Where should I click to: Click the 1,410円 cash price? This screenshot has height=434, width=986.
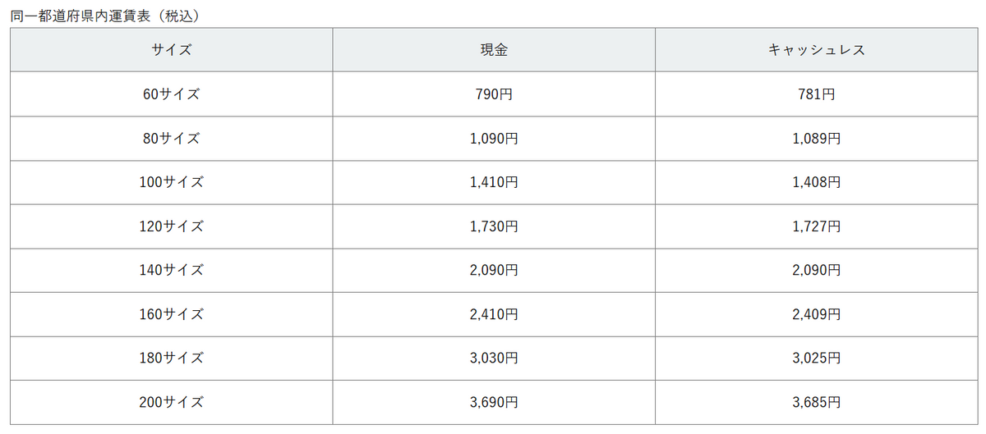[494, 182]
